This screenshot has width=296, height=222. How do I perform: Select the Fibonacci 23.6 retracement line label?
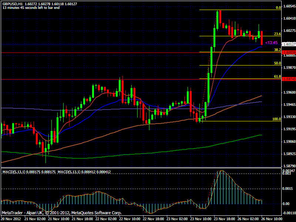pyautogui.click(x=277, y=34)
